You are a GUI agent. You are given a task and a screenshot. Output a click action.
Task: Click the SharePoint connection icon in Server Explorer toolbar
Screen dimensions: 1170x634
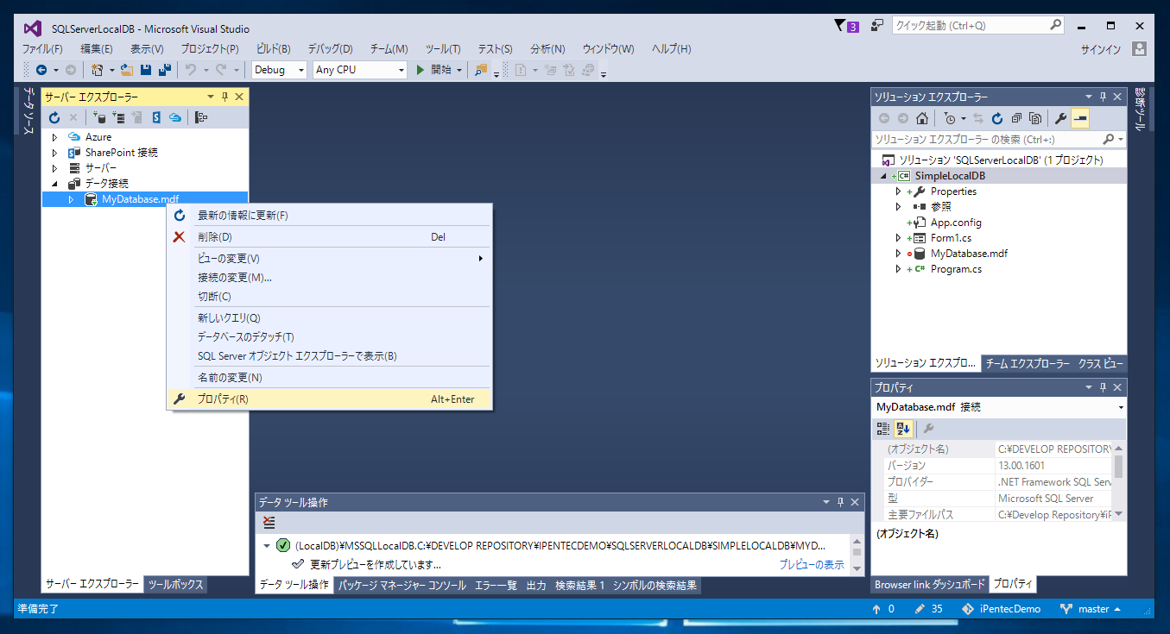(x=156, y=117)
